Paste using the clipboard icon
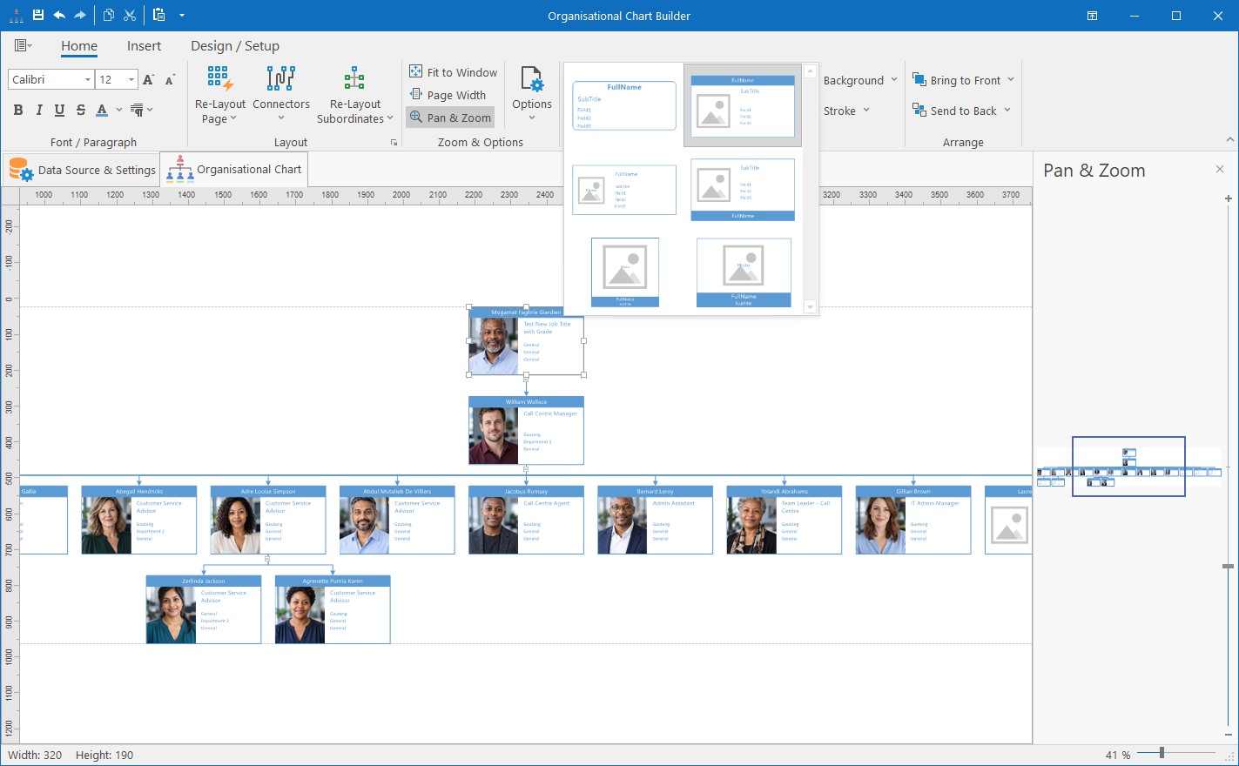The width and height of the screenshot is (1239, 766). (158, 15)
